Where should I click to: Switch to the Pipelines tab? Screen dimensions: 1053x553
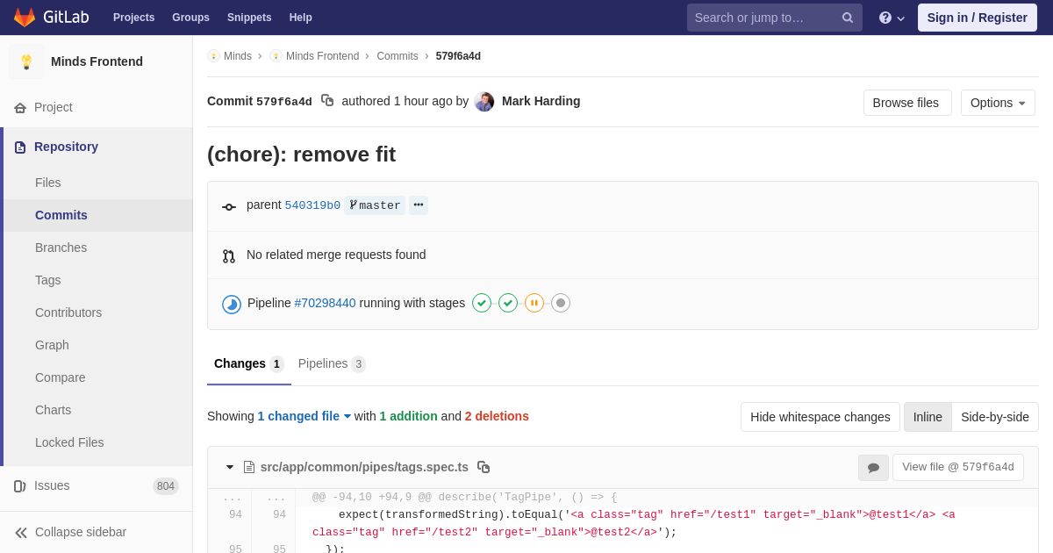(x=332, y=364)
